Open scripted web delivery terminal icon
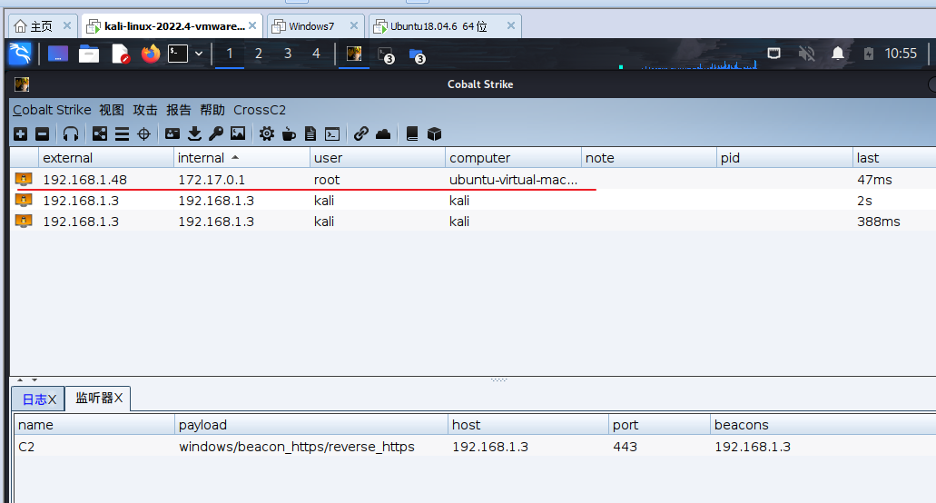This screenshot has width=936, height=503. coord(332,134)
